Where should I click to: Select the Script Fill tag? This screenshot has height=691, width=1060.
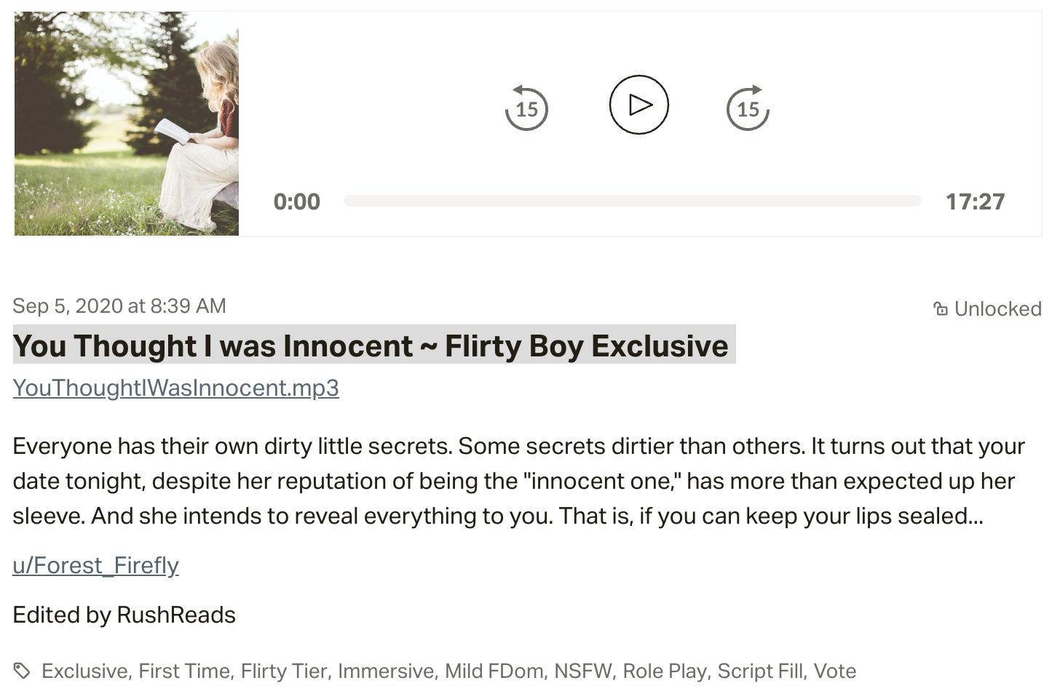760,671
